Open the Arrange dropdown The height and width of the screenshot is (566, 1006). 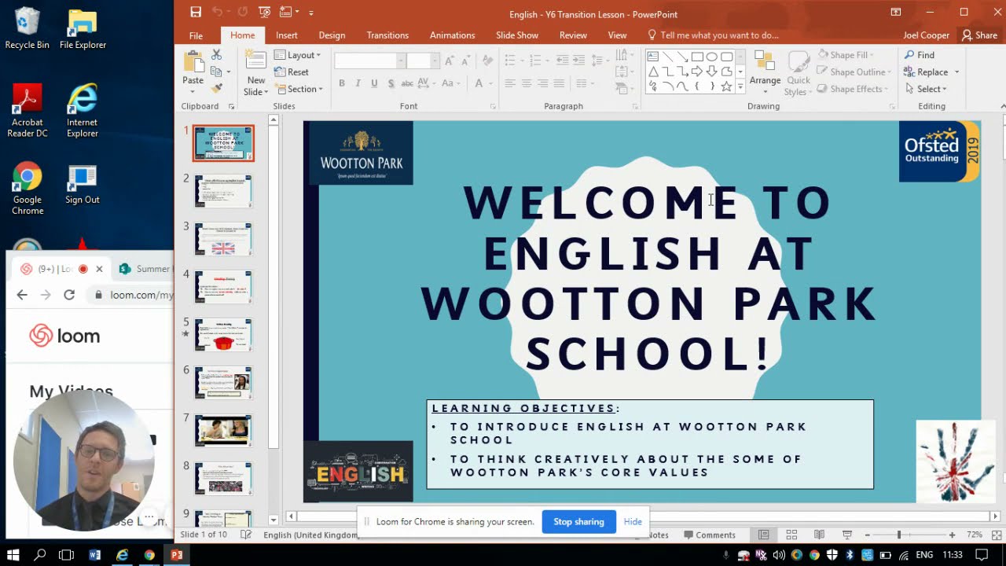click(x=765, y=71)
